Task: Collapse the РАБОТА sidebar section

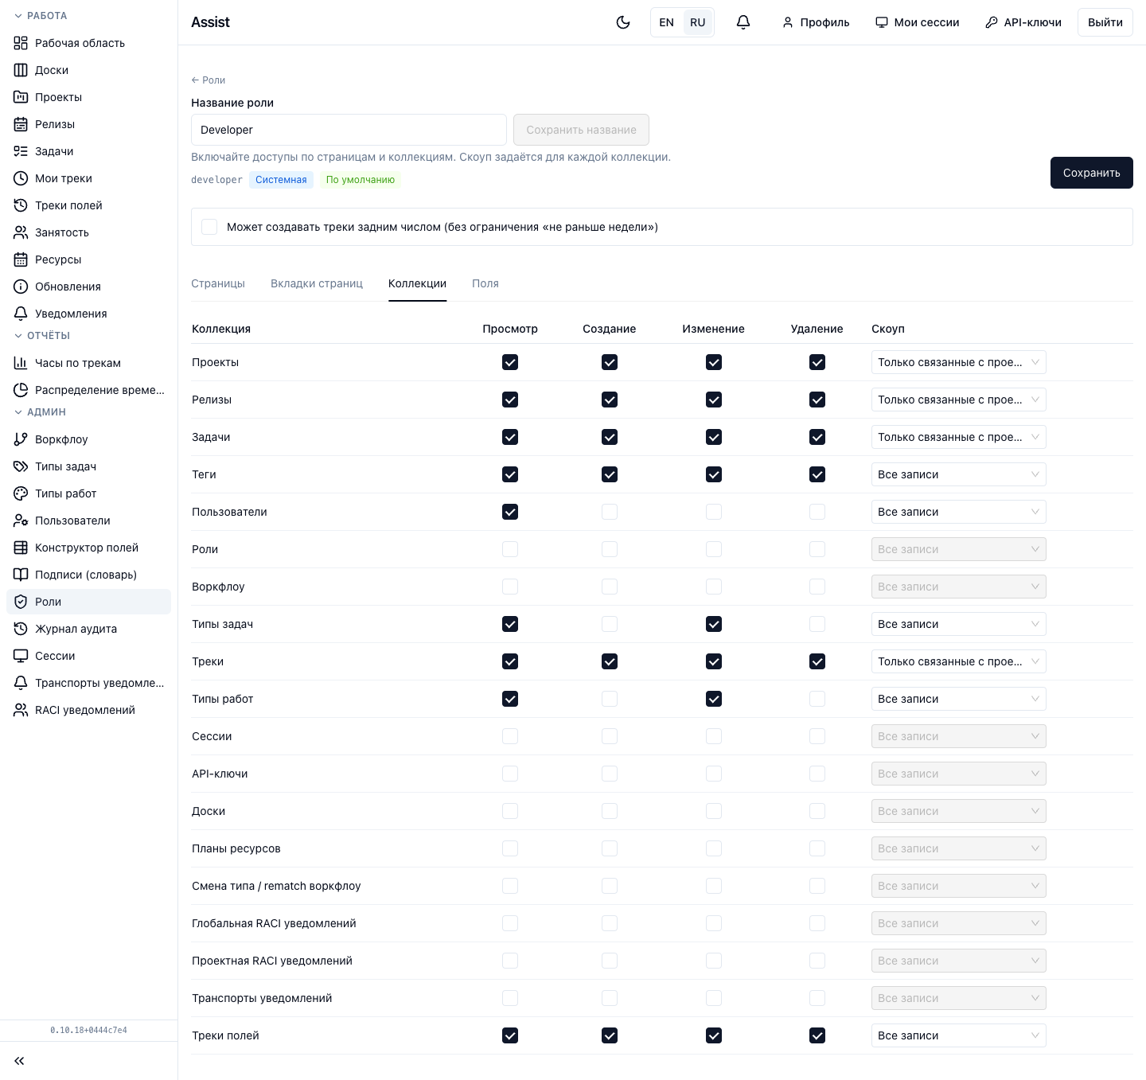Action: point(41,16)
